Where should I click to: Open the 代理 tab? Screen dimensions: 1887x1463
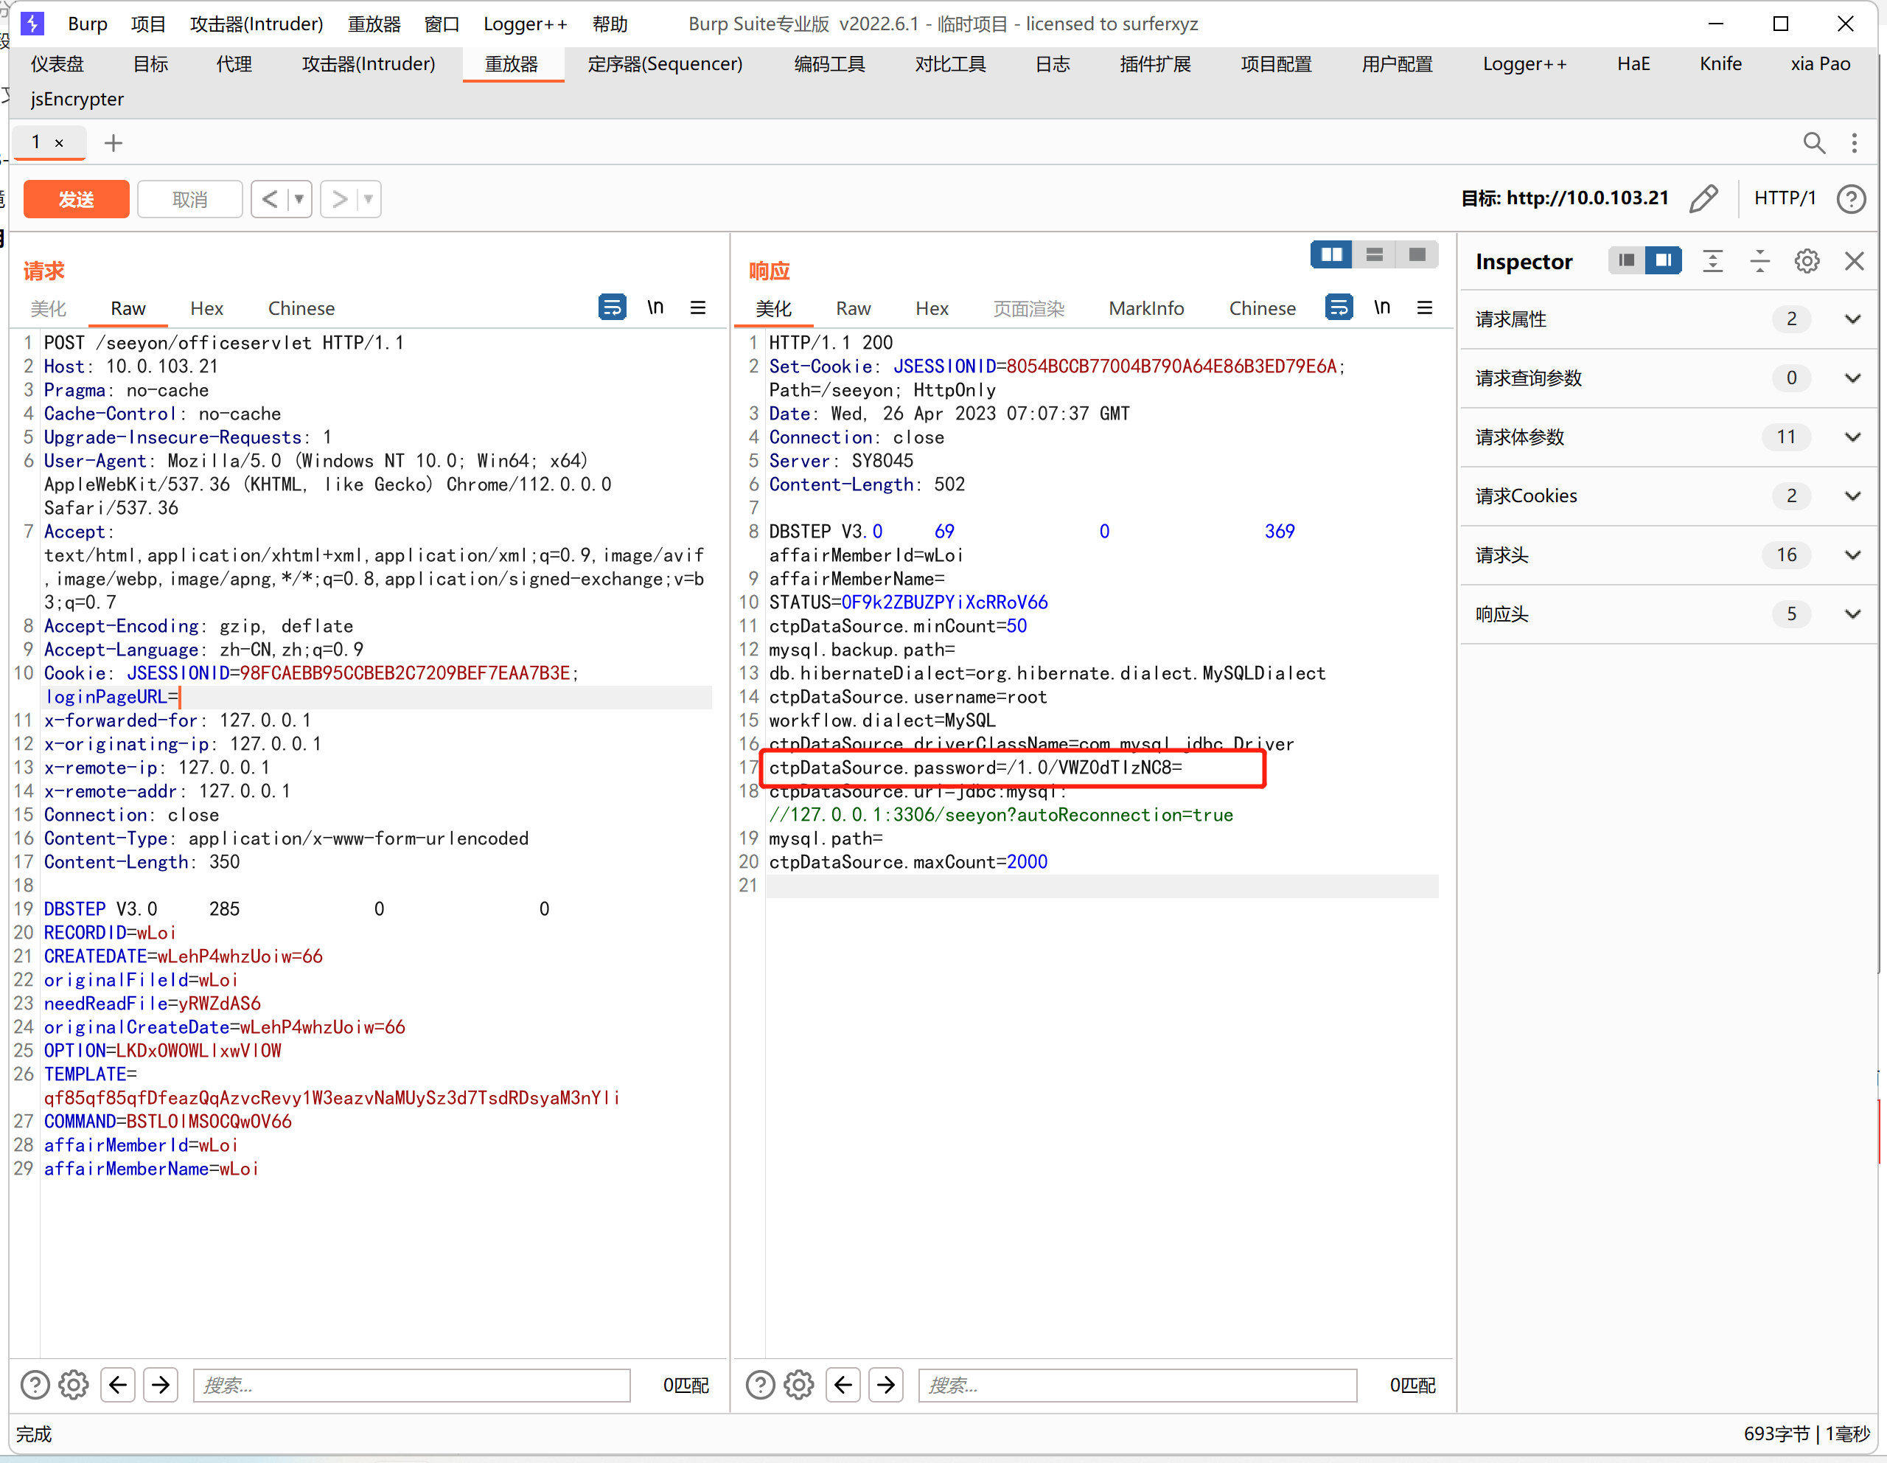point(233,64)
